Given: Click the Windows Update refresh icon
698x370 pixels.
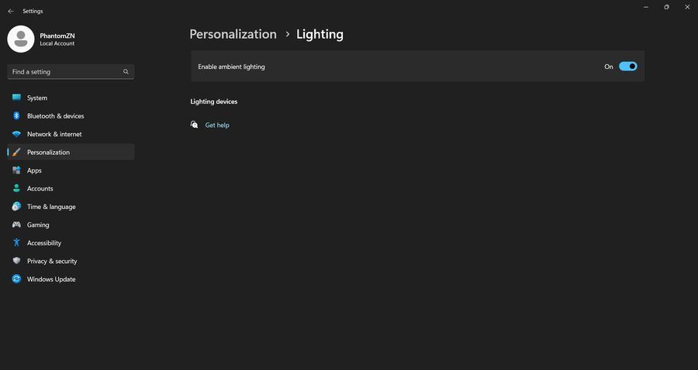Looking at the screenshot, I should click(16, 279).
